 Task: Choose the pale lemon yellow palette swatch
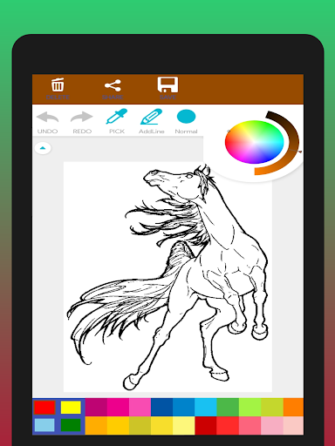184,426
